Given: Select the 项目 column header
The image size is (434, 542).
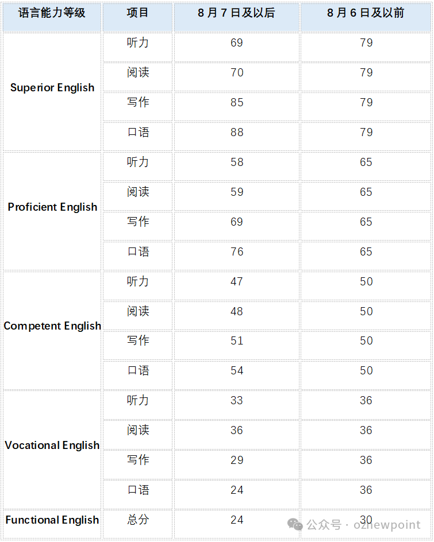Looking at the screenshot, I should (137, 17).
